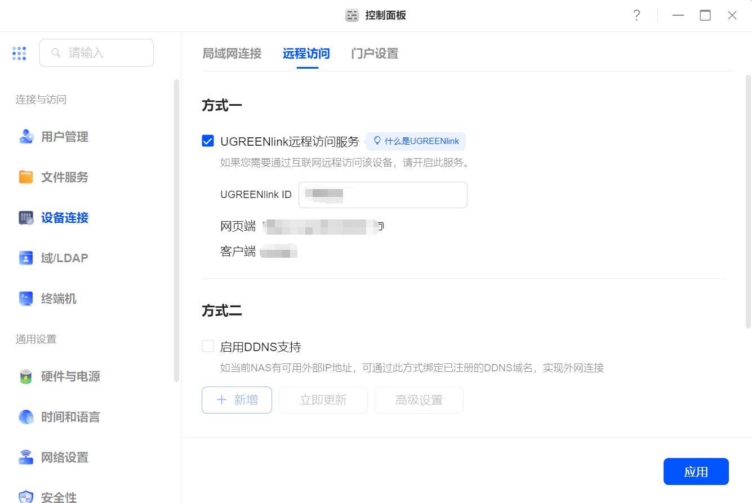Open 硬件与电源 battery icon

26,376
